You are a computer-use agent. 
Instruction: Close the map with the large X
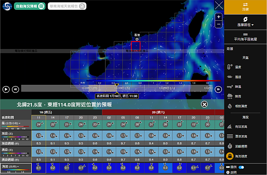coord(219,5)
